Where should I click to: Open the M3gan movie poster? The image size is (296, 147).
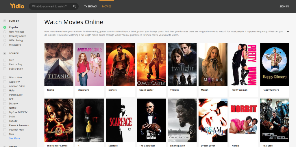pyautogui.click(x=213, y=64)
